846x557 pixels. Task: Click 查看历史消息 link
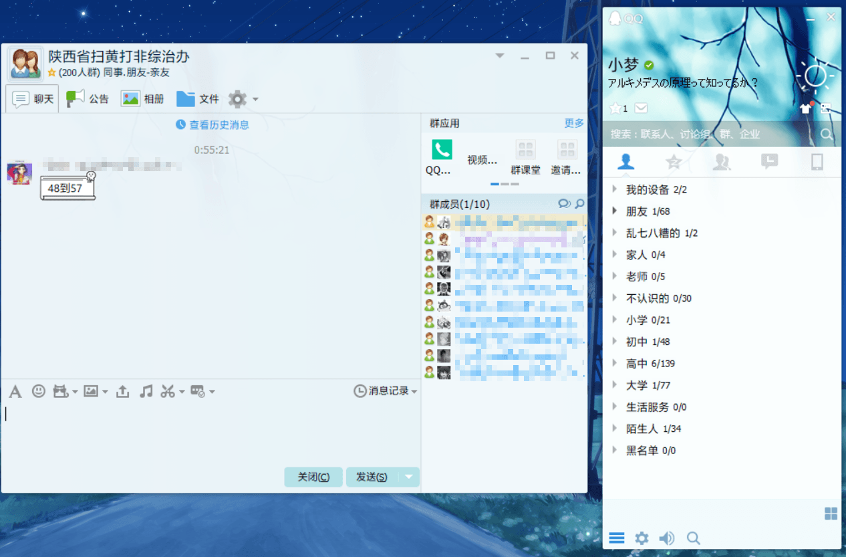[x=213, y=124]
